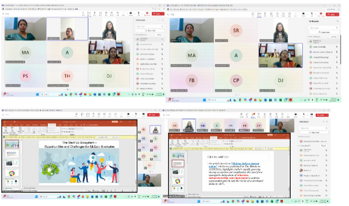Open the File tab in the bottom-left PowerPoint ribbon
Viewport: 349px width, 206px height.
click(5, 125)
